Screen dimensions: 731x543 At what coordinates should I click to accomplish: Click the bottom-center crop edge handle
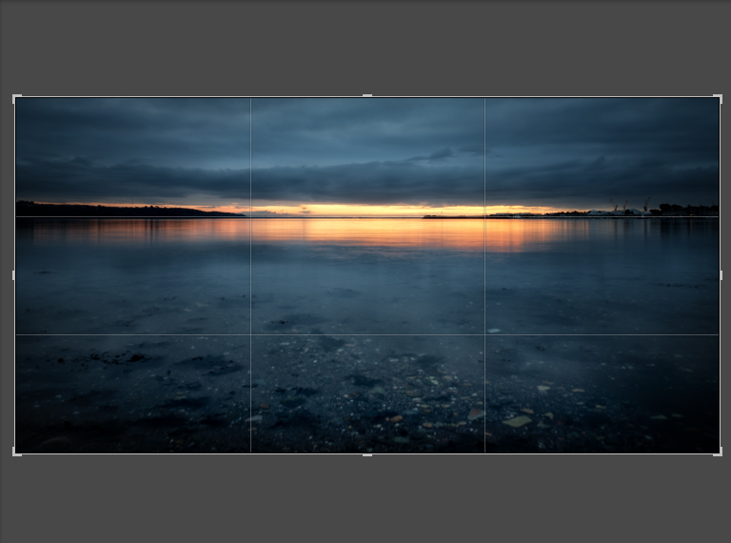[367, 454]
